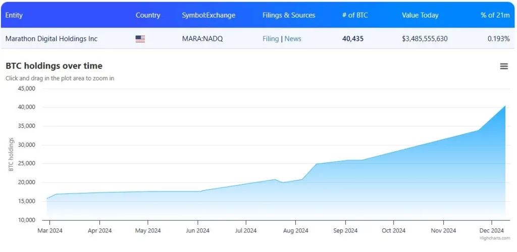Click the 45,000 y-axis label
This screenshot has width=517, height=252.
(26, 89)
